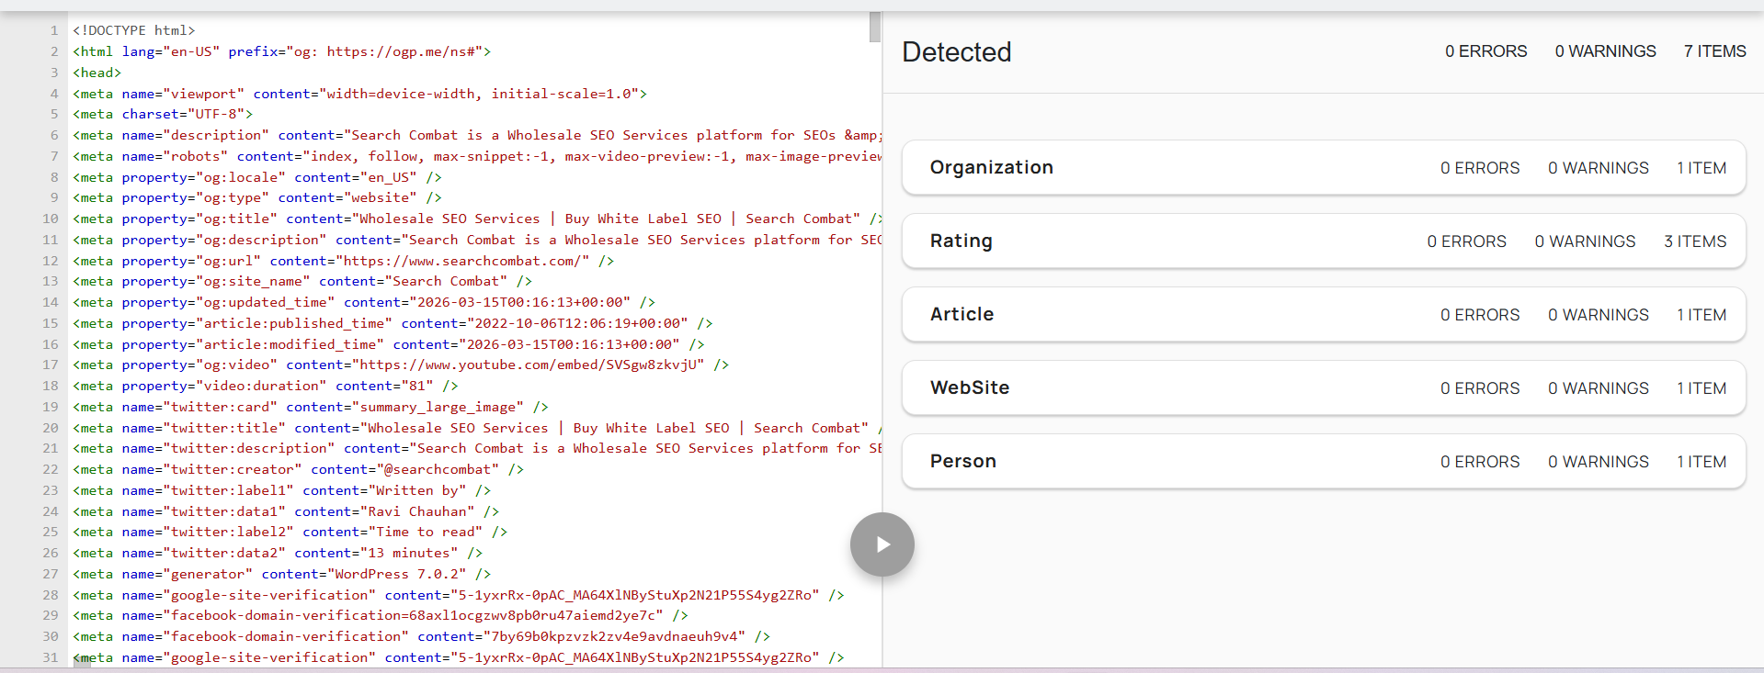Click '0 WARNINGS' in the WebSite row
The width and height of the screenshot is (1764, 673).
pos(1598,388)
